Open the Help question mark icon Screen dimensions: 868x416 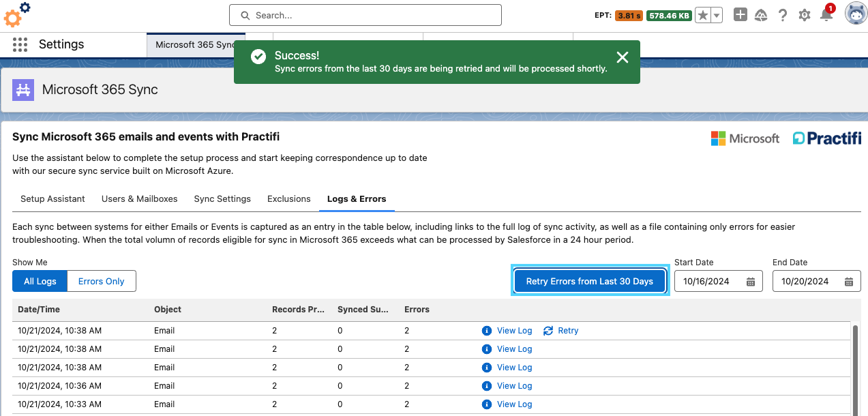(783, 15)
